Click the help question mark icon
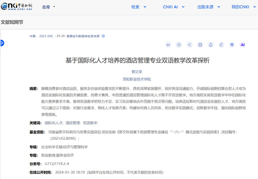The height and width of the screenshot is (179, 258). point(103,36)
